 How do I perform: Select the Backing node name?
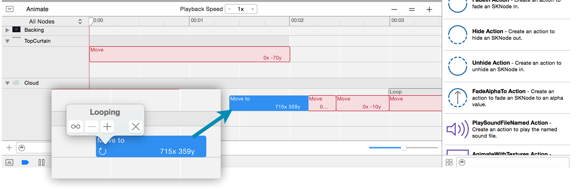[34, 30]
